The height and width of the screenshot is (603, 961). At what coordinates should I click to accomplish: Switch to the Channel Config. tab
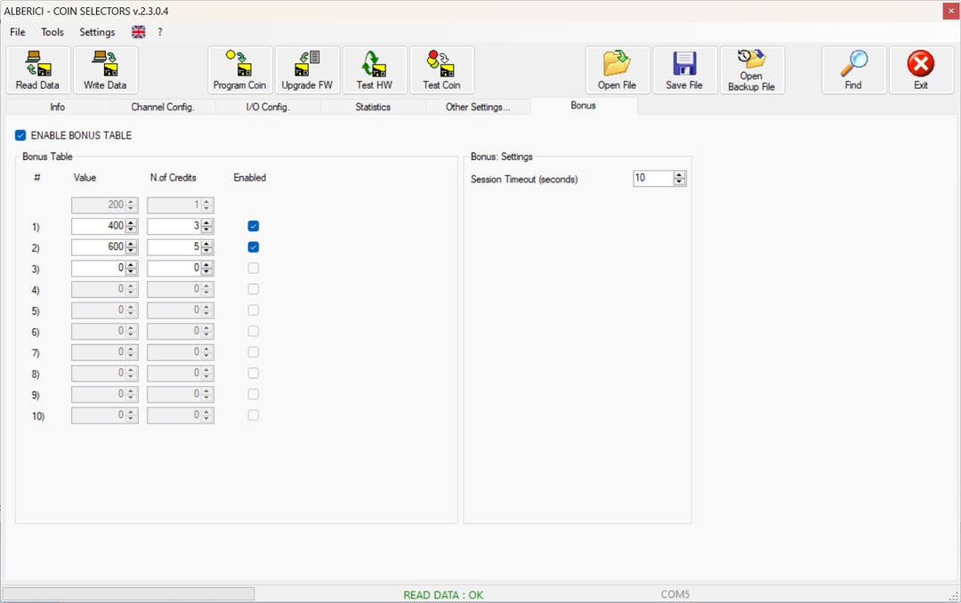(162, 107)
